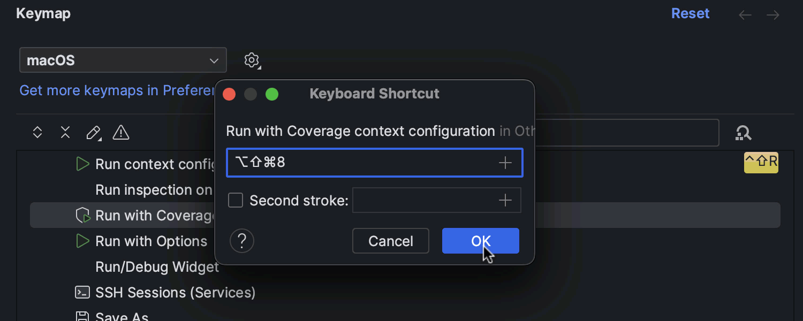The height and width of the screenshot is (321, 803).
Task: Click the warning triangle conflicts icon
Action: coord(121,132)
